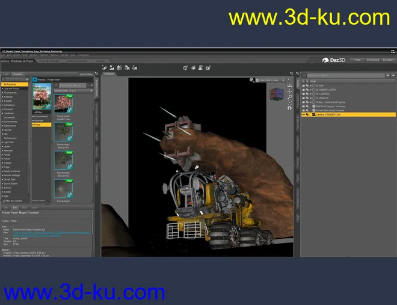
Task: Expand the Group 1 Vehicle and Figures node
Action: tap(312, 102)
